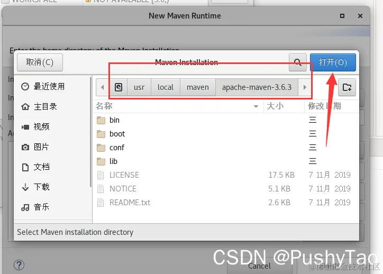The image size is (383, 274).
Task: Open 最近使用 recent files in sidebar
Action: click(x=52, y=86)
